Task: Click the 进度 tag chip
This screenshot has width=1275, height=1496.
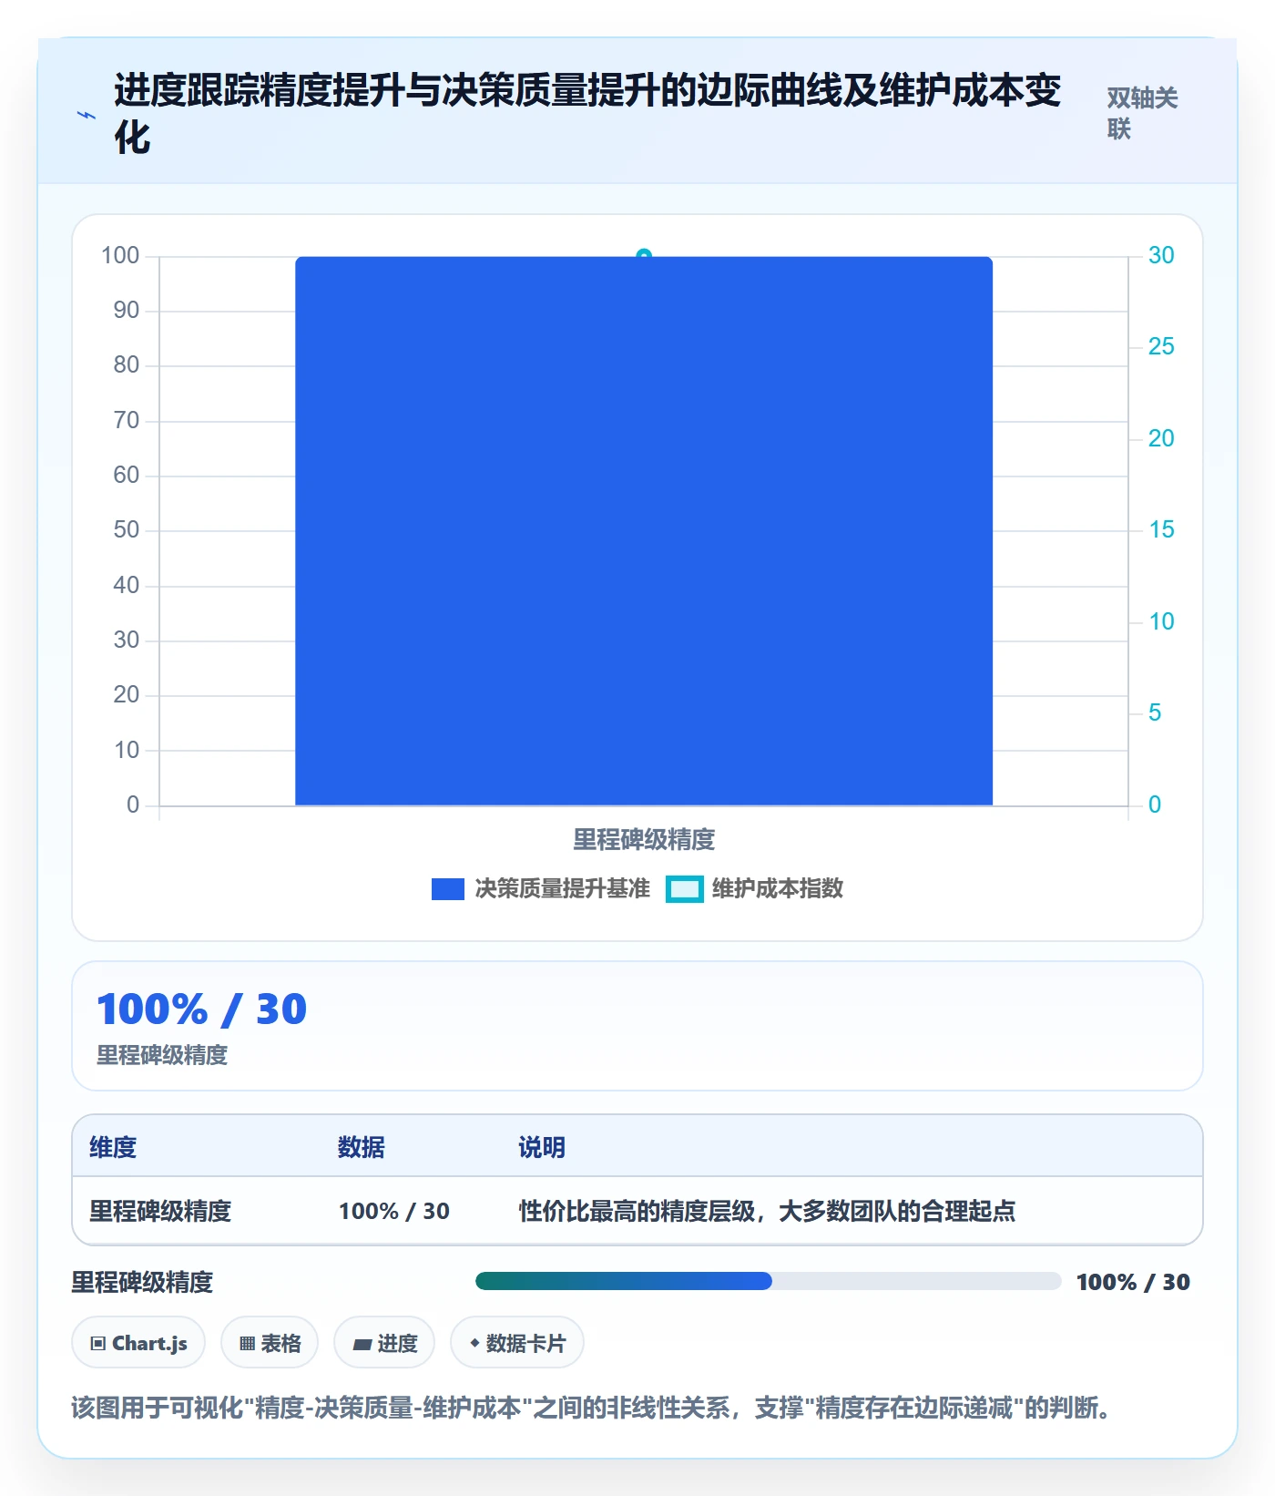Action: tap(384, 1342)
